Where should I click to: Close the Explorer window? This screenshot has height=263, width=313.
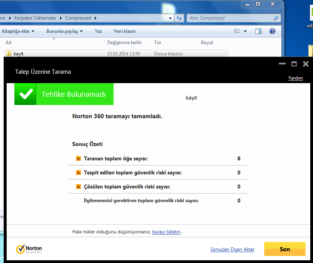coord(273,4)
